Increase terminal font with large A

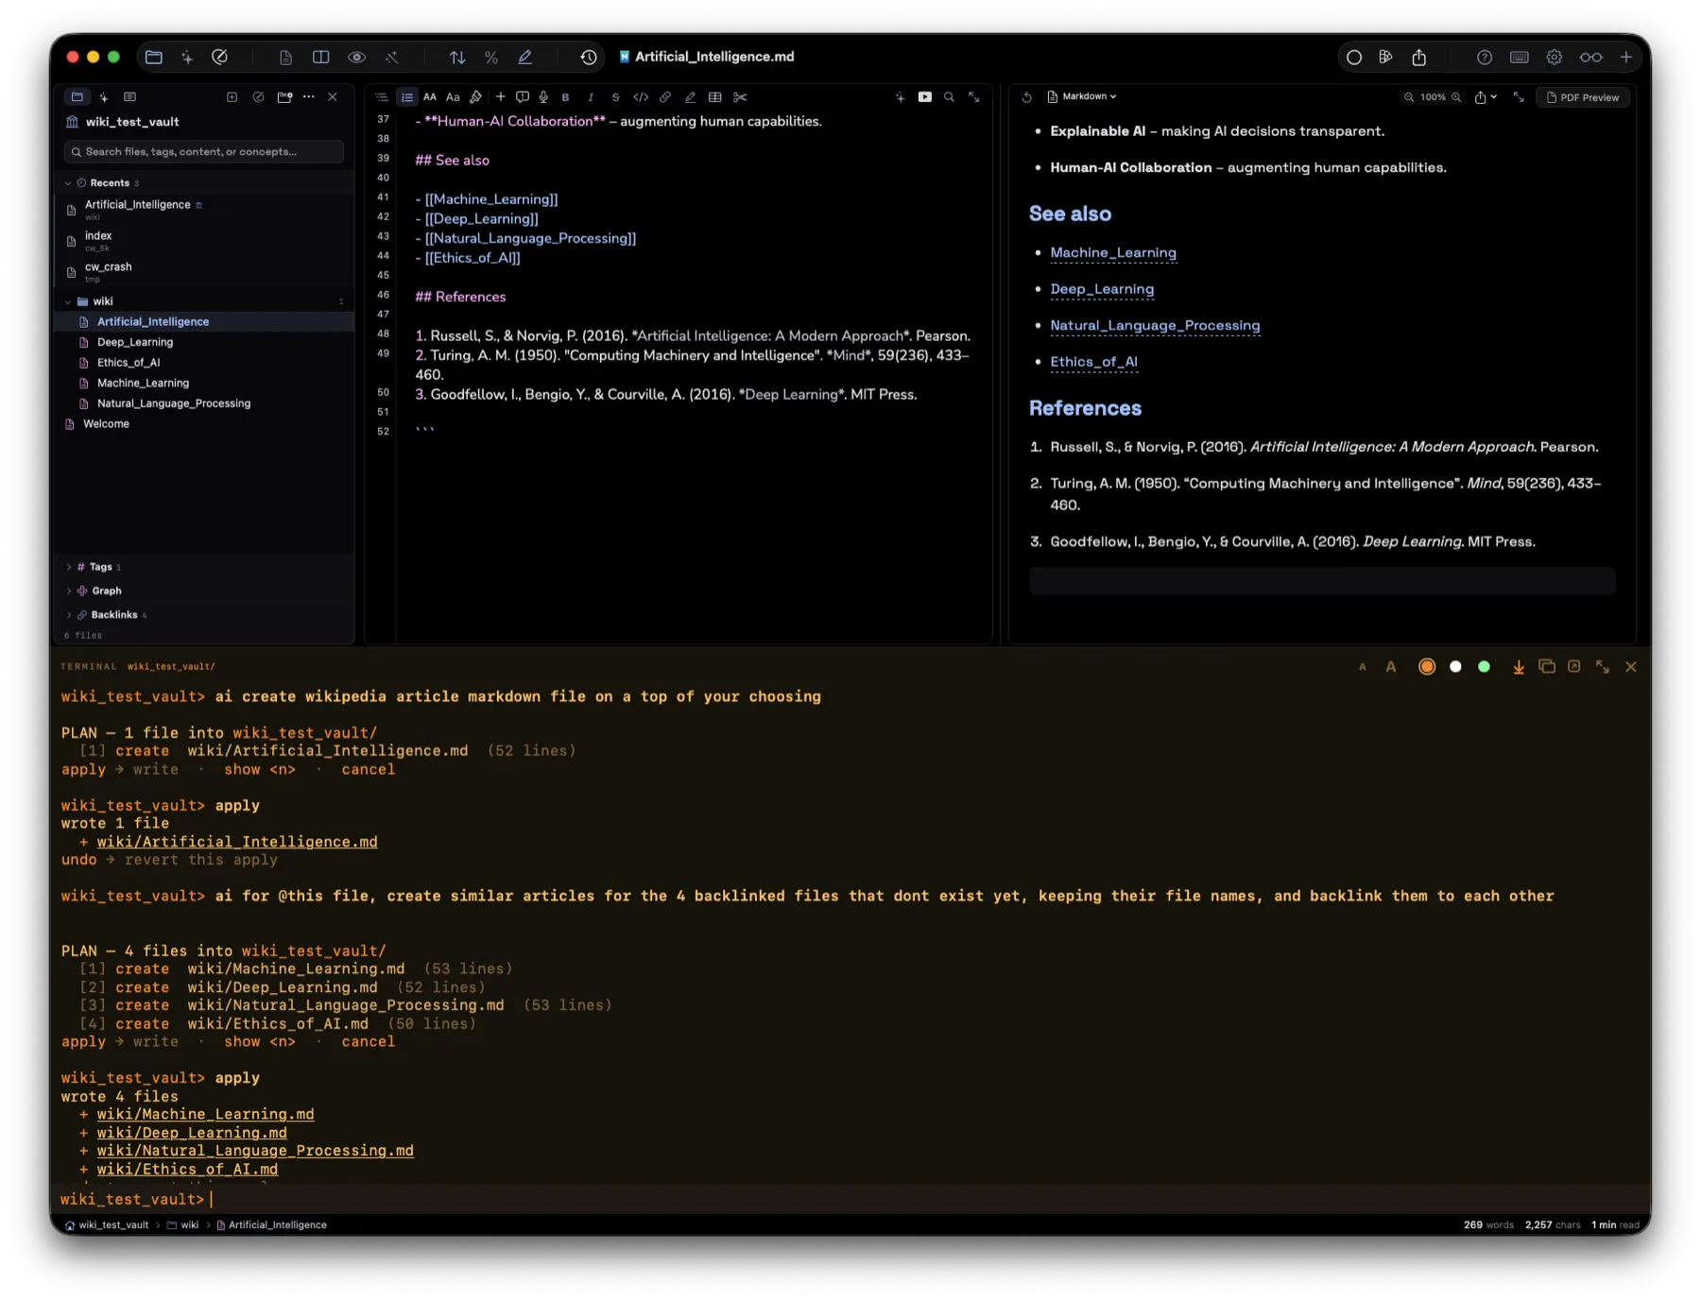point(1391,667)
